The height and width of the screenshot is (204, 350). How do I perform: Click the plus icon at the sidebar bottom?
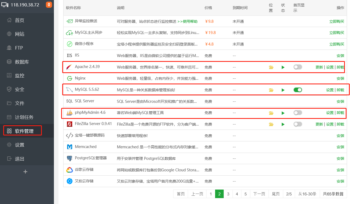25,172
